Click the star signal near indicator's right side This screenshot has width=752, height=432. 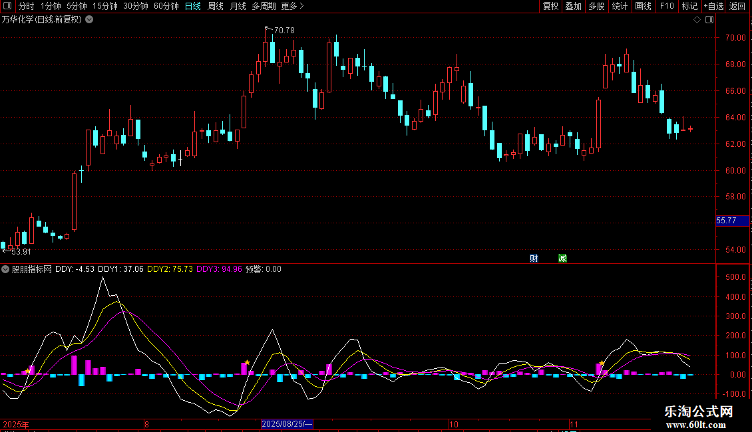[602, 364]
